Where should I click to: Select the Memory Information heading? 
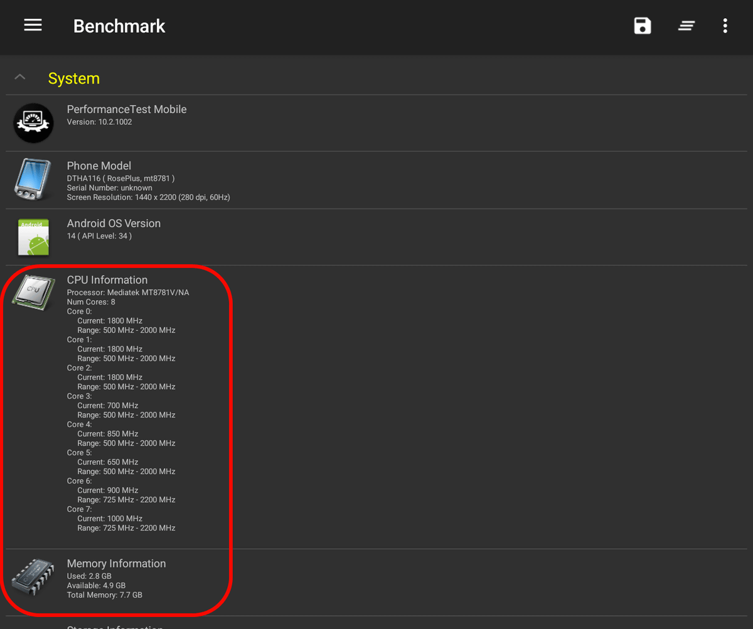click(x=117, y=564)
